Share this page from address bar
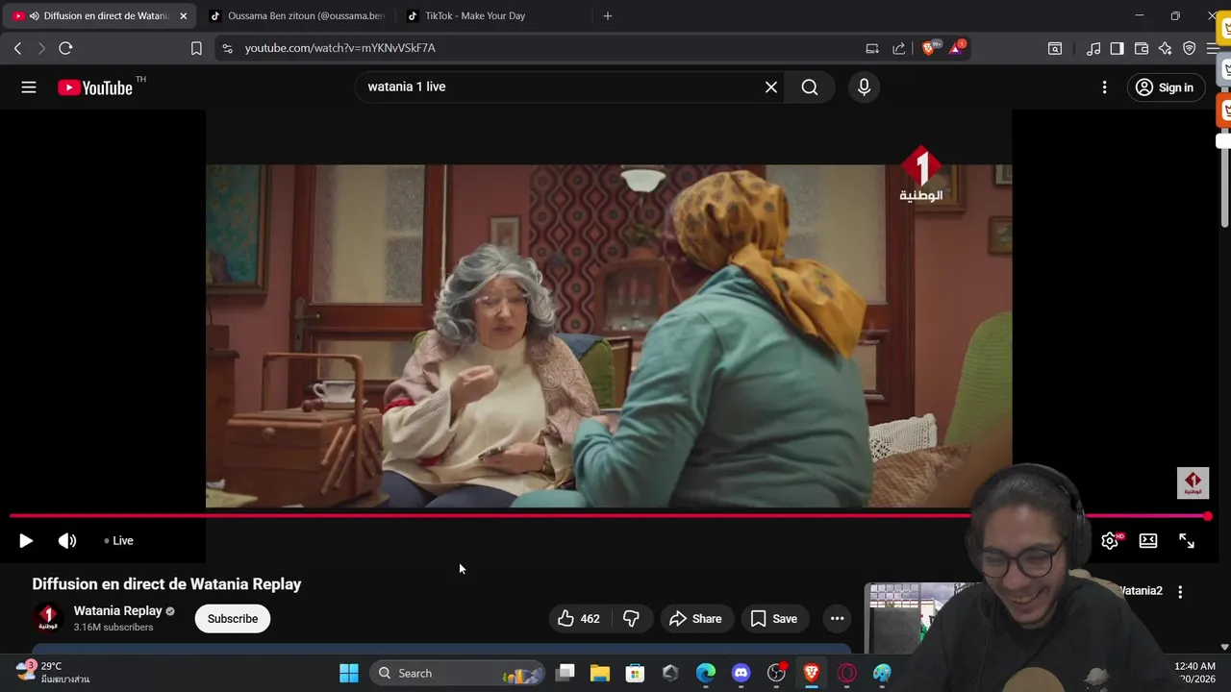1231x692 pixels. click(898, 48)
